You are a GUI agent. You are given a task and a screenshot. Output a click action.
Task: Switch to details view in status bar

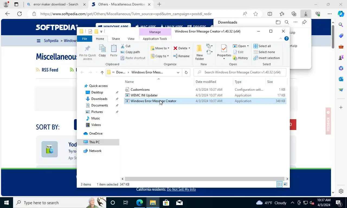coord(279,184)
